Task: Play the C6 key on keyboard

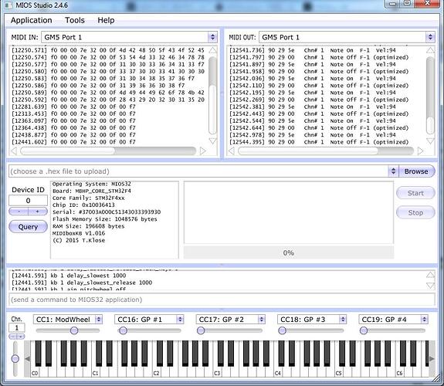Action: coord(399,372)
